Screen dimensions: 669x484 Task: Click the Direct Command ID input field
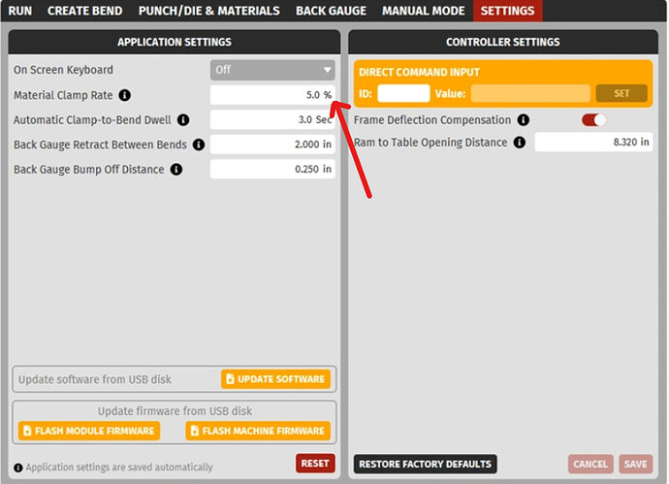pos(403,94)
